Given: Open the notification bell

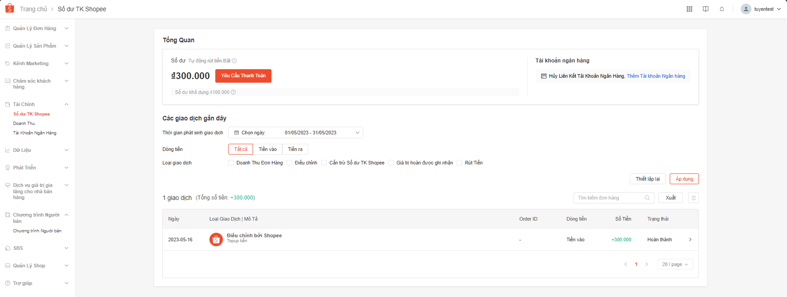Looking at the screenshot, I should click(x=721, y=9).
